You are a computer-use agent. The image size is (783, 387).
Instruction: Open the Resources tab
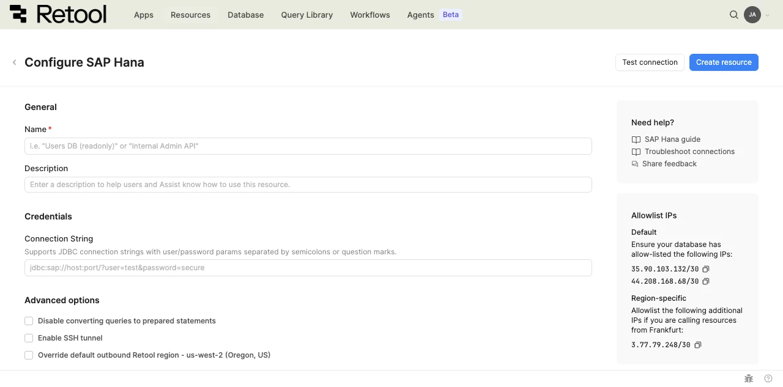(x=190, y=15)
